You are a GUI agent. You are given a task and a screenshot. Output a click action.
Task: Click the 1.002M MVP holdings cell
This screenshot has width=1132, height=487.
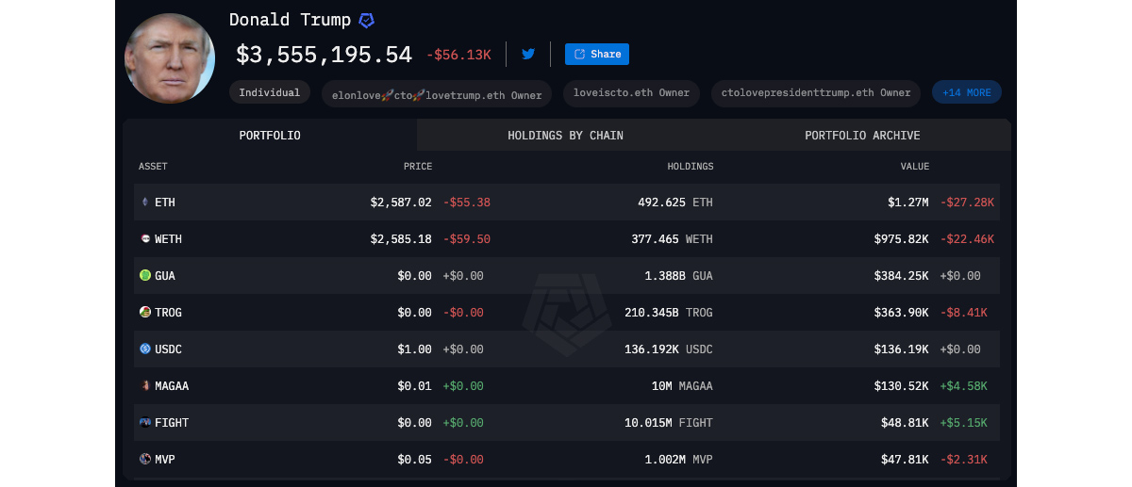pos(679,460)
